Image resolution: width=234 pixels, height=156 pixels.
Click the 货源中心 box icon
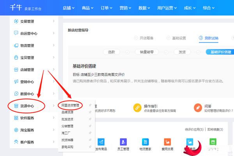point(16,106)
